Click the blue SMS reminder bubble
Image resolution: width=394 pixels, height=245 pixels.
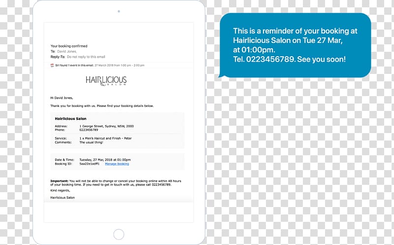click(295, 45)
